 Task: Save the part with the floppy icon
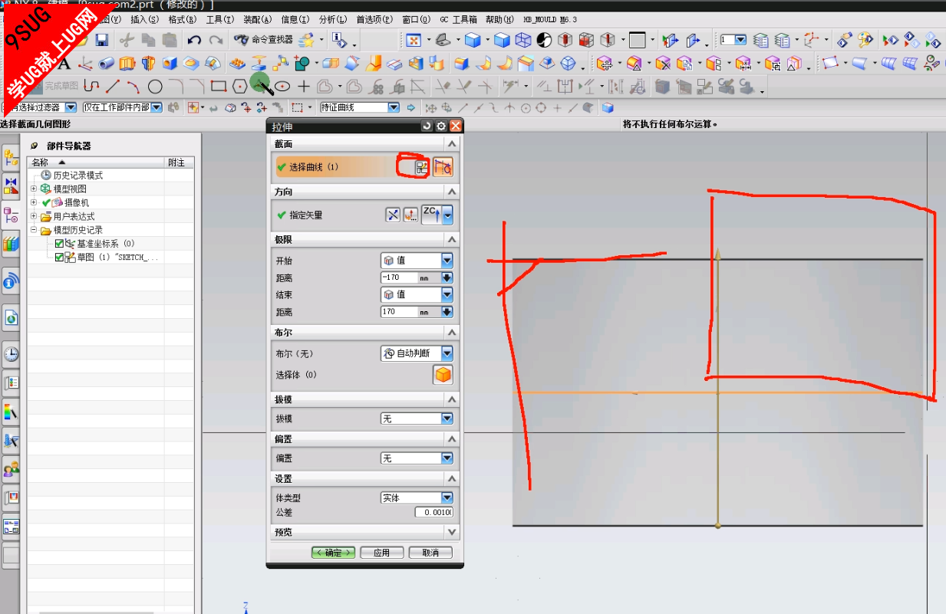101,40
